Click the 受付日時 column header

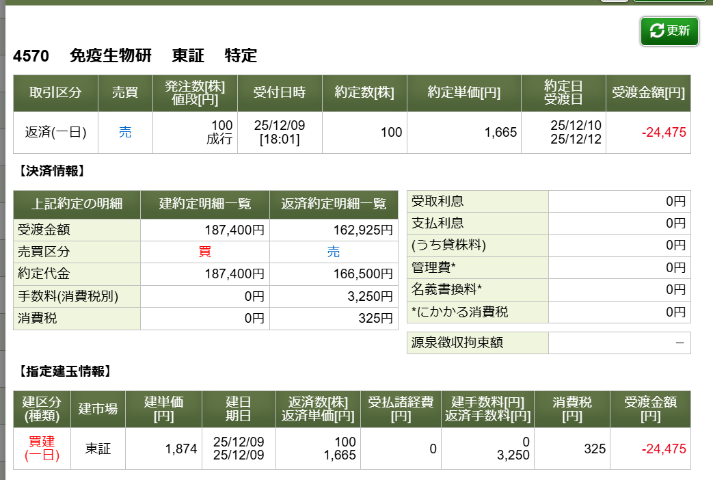pyautogui.click(x=280, y=93)
